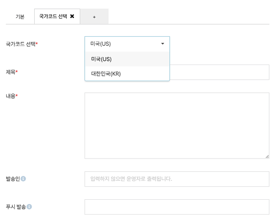Click the 발송인 input field
278x217 pixels.
tap(177, 179)
